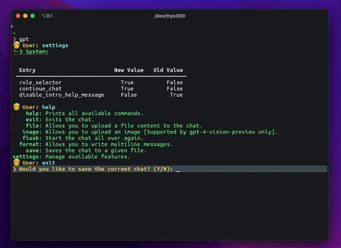
Task: Click the settings command in the help list
Action: (x=27, y=157)
